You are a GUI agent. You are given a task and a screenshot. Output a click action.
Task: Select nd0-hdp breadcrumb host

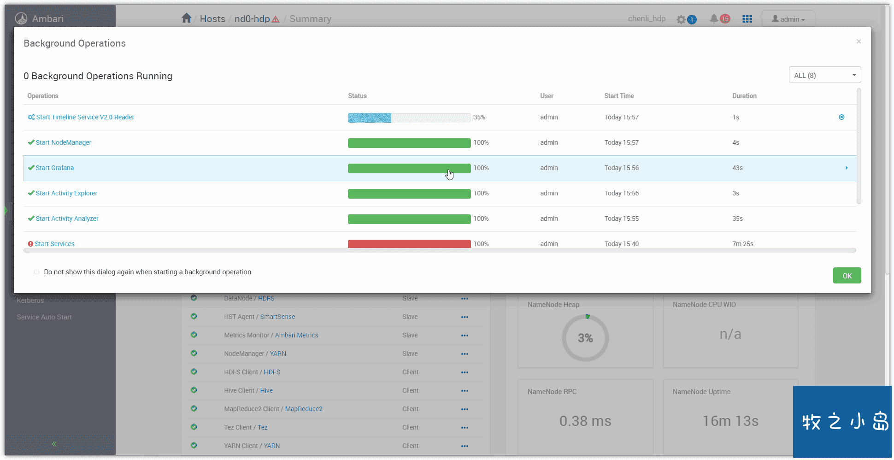coord(252,19)
